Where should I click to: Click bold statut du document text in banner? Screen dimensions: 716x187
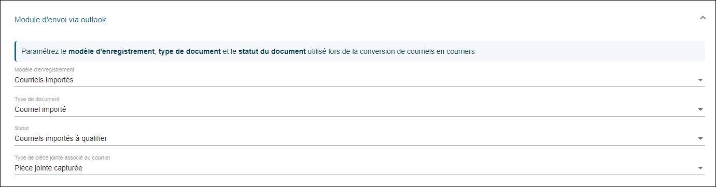coord(272,51)
